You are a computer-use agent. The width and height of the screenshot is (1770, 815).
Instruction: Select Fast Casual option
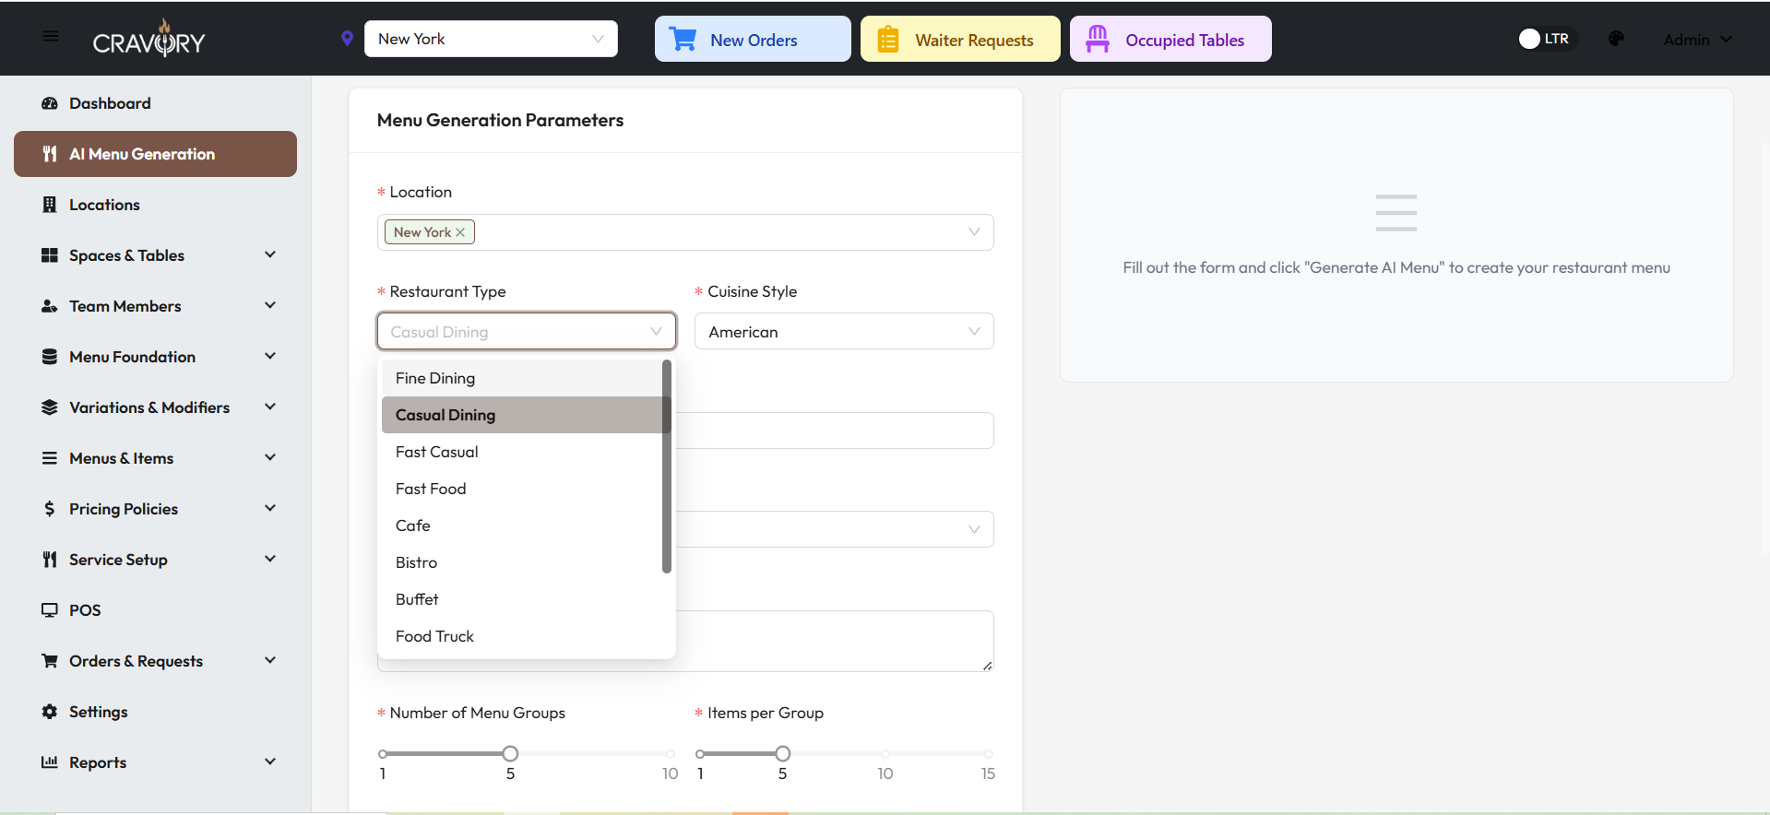522,452
